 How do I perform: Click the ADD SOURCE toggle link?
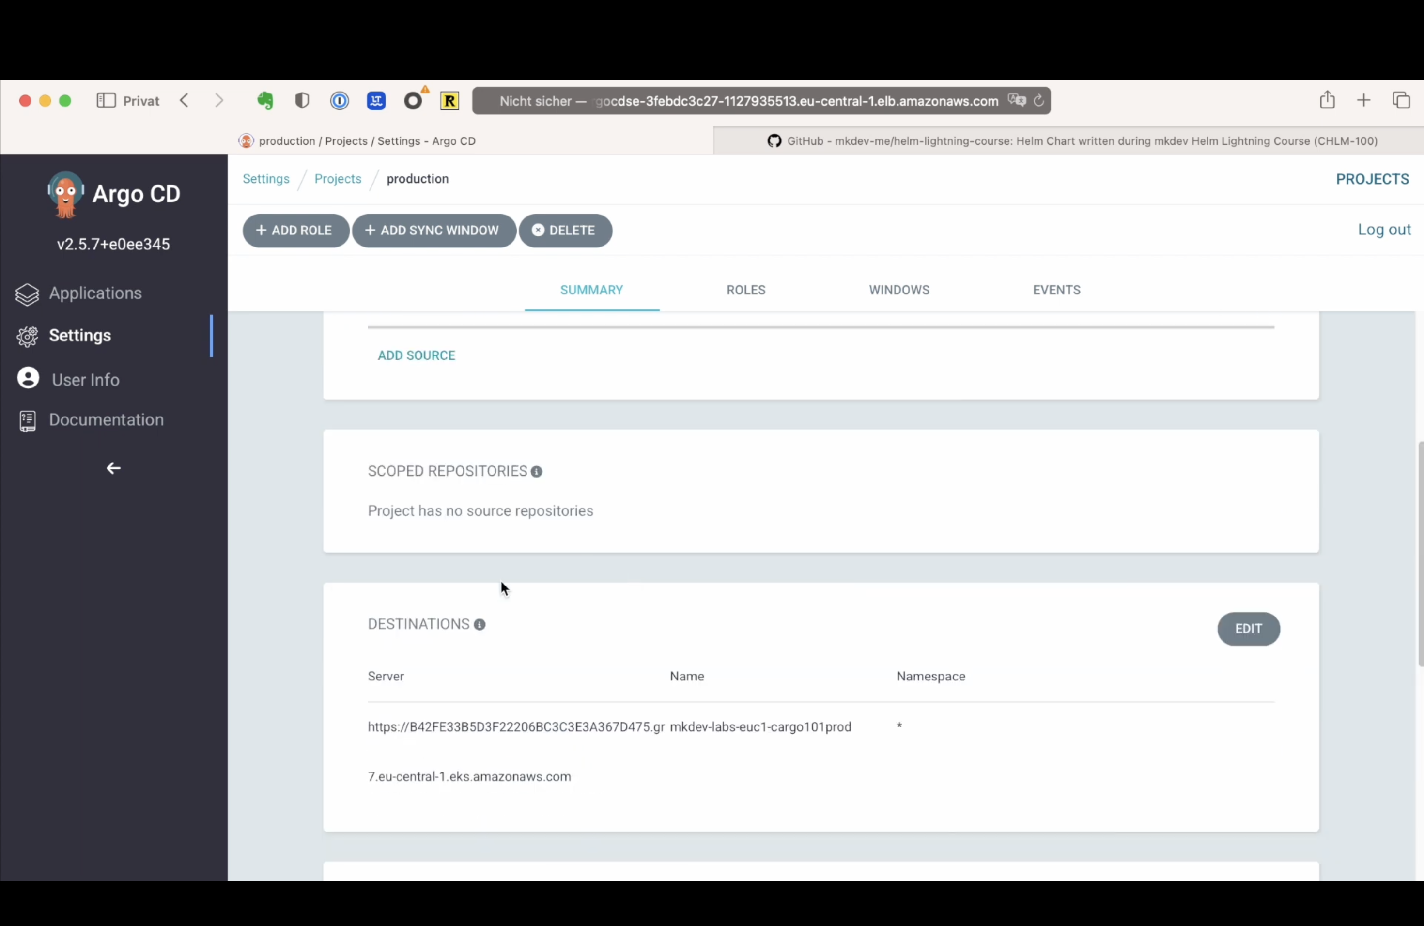pos(416,355)
